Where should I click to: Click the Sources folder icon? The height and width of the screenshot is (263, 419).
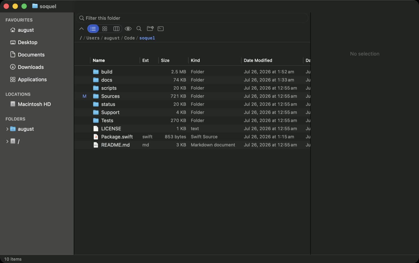tap(96, 96)
